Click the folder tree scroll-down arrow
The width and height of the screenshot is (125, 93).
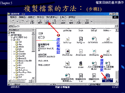(x=33, y=78)
